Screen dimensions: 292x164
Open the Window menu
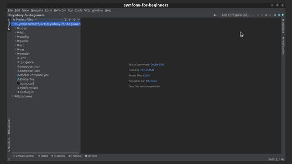[x=97, y=10]
